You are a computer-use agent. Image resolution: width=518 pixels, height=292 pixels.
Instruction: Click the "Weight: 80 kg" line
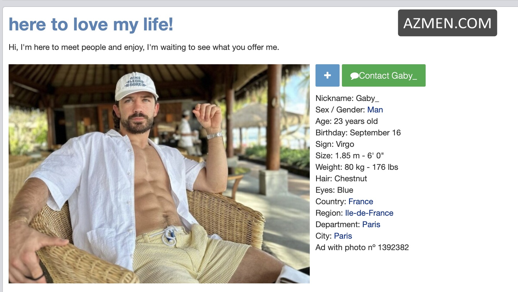click(x=357, y=167)
